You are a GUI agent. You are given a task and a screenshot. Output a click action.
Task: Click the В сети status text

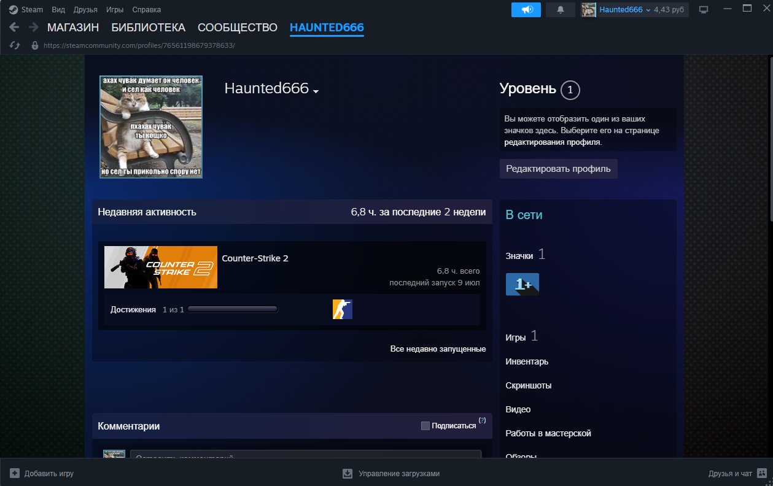coord(524,215)
